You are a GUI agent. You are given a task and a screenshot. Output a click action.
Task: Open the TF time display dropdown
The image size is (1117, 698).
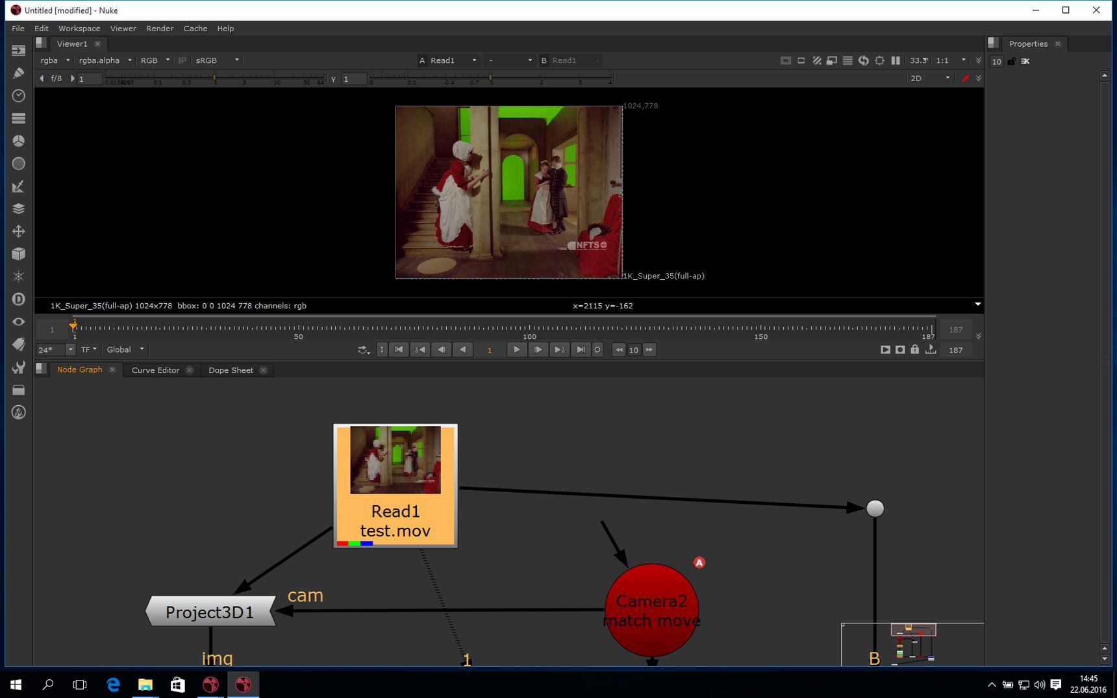tap(88, 349)
